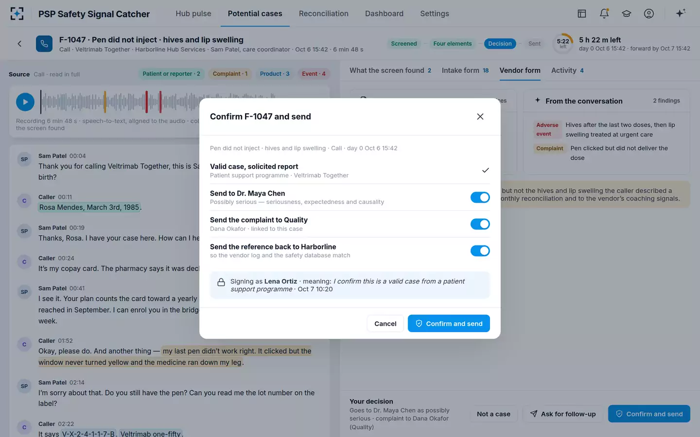Click Valid case, solicited report checkmark
Viewport: 700px width, 437px height.
485,170
